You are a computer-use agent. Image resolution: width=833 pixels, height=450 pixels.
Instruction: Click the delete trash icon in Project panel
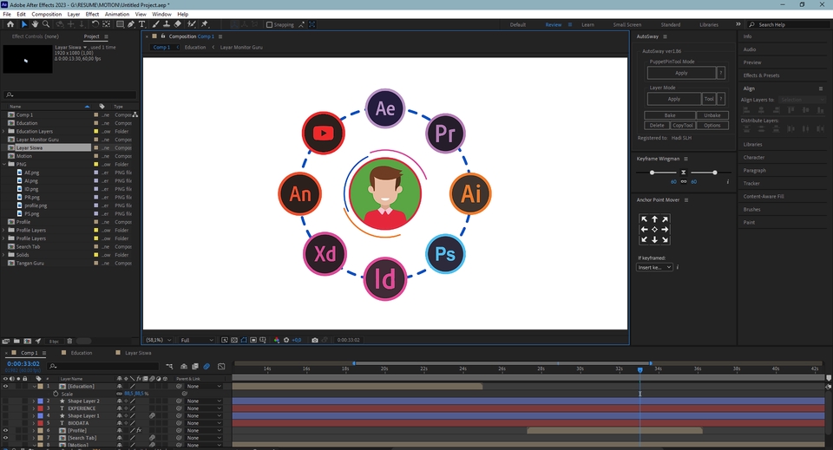click(x=69, y=342)
